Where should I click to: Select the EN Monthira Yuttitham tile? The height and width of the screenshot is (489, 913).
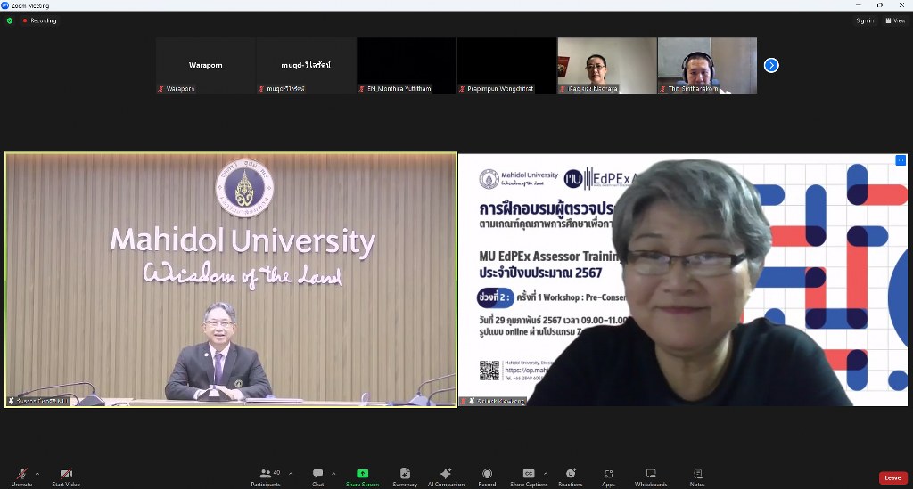[407, 65]
